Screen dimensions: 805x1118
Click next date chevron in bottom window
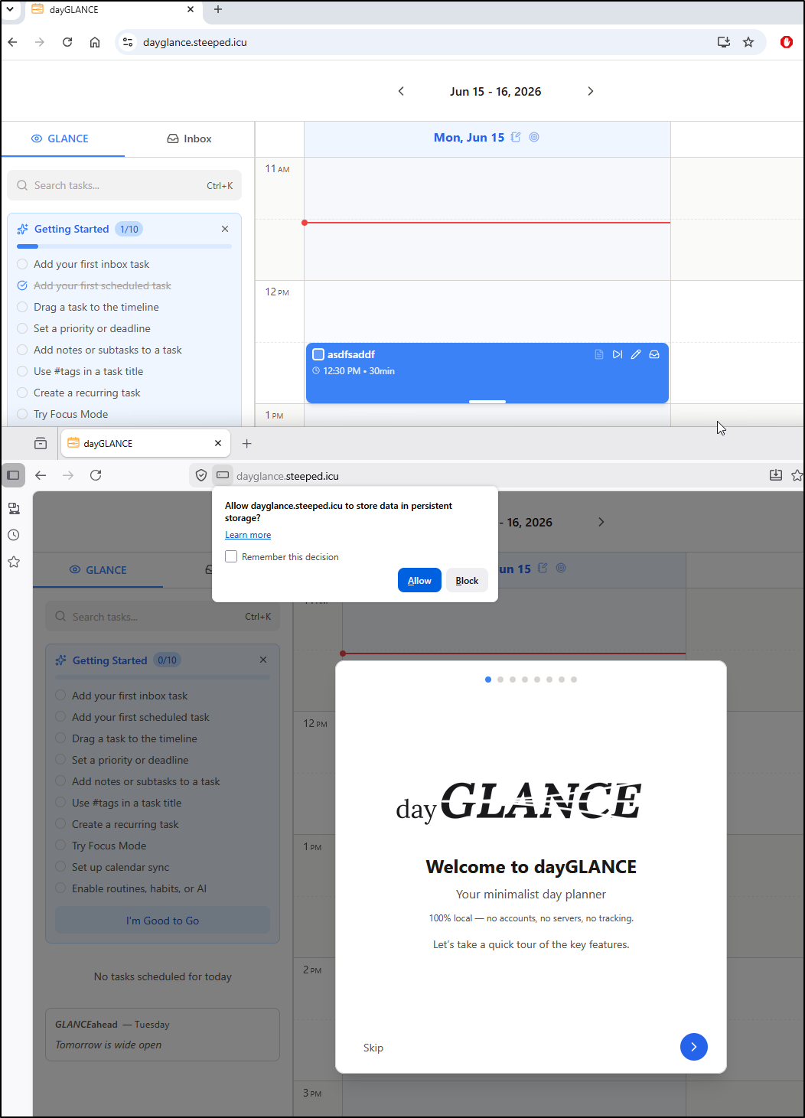(601, 522)
